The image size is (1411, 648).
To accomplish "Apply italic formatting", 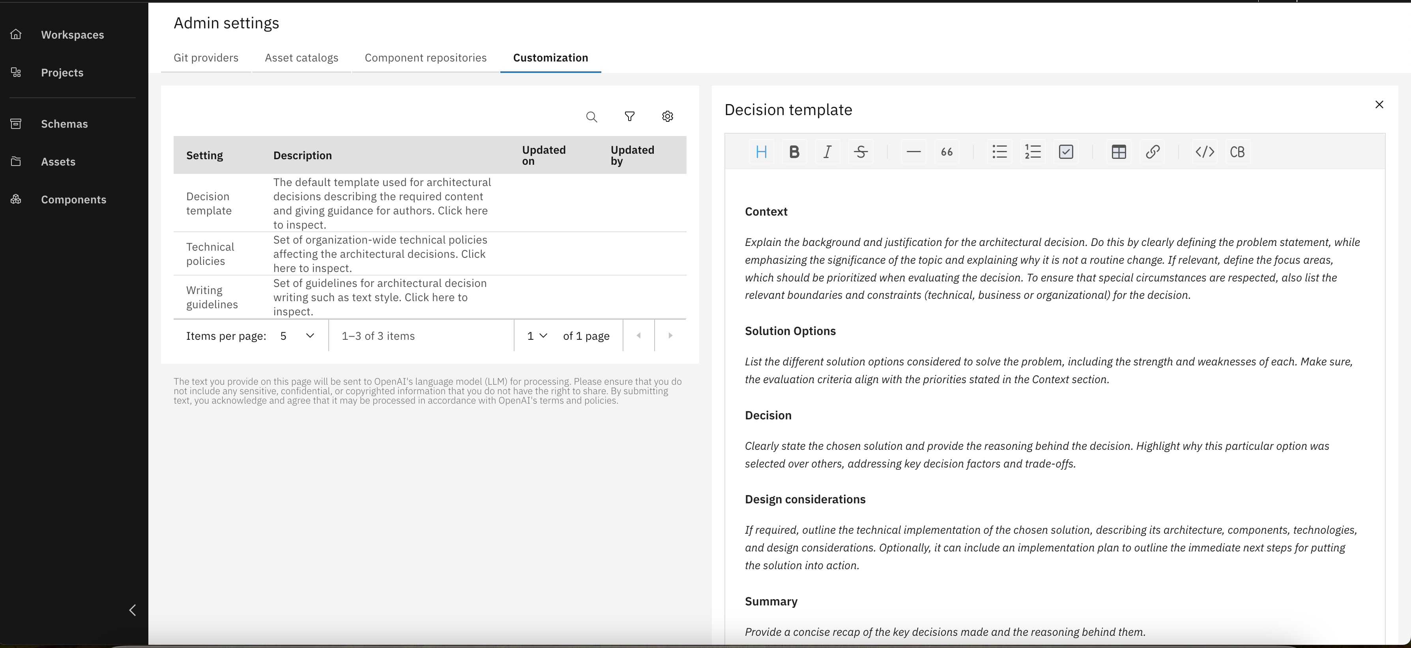I will [x=827, y=152].
